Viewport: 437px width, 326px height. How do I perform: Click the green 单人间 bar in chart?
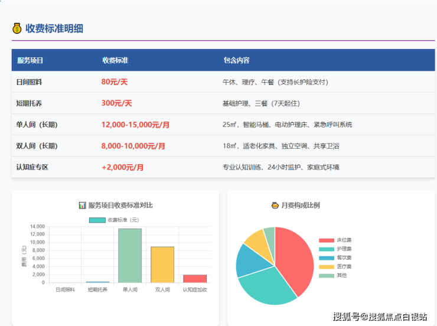tap(130, 256)
